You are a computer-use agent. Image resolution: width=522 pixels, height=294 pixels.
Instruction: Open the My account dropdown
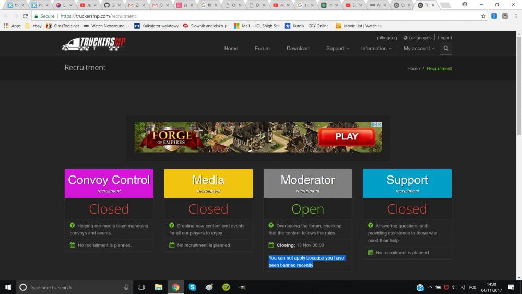419,48
